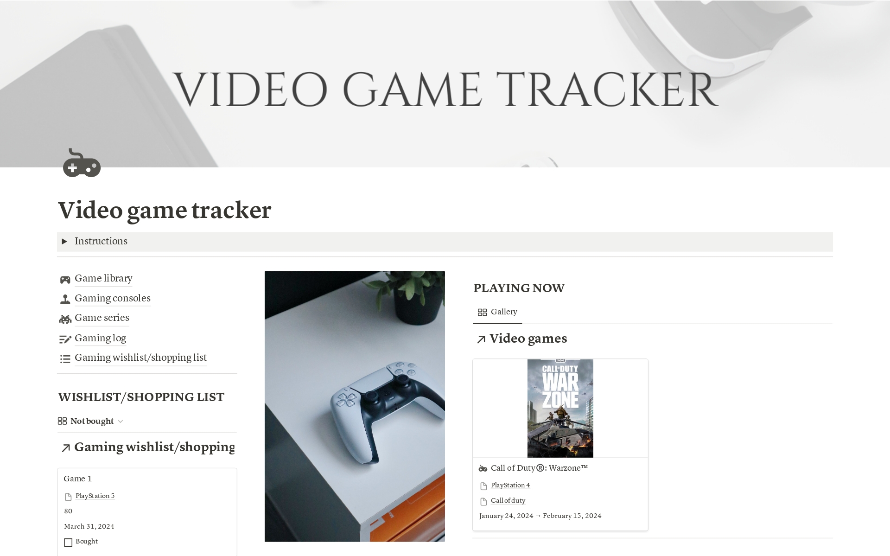Image resolution: width=890 pixels, height=556 pixels.
Task: Click the external link icon next to Video games
Action: click(x=481, y=339)
